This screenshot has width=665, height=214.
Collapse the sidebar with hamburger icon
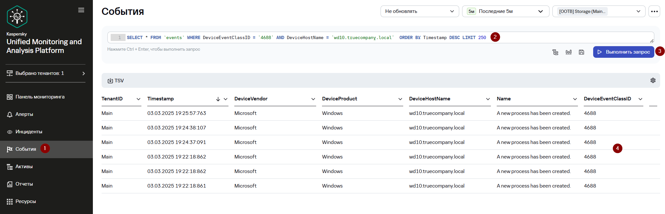click(81, 10)
